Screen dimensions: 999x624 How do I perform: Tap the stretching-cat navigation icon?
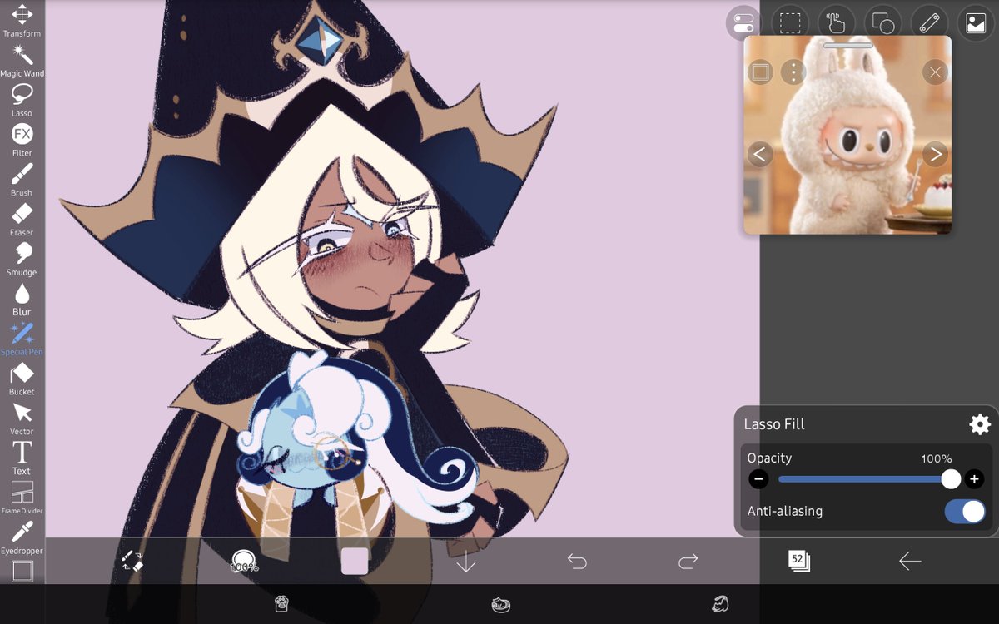coord(720,604)
